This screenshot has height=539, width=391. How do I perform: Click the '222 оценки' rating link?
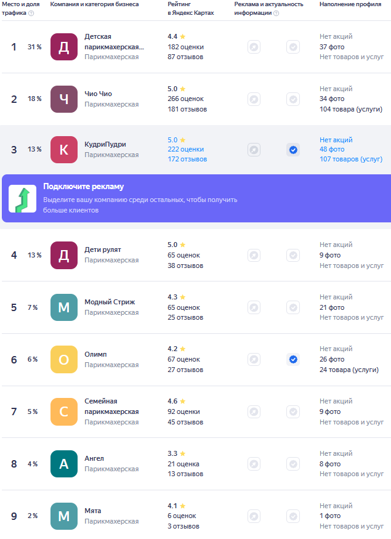[185, 150]
